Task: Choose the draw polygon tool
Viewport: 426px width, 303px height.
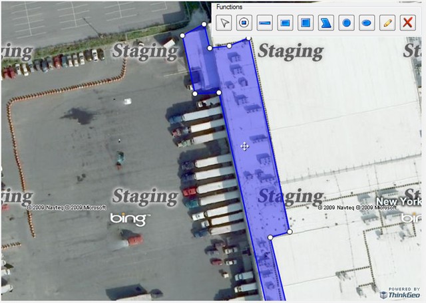Action: (326, 23)
